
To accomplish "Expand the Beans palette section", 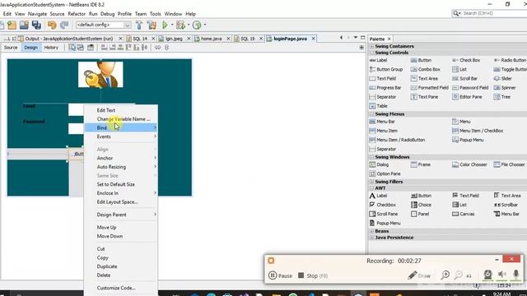I will pos(372,231).
